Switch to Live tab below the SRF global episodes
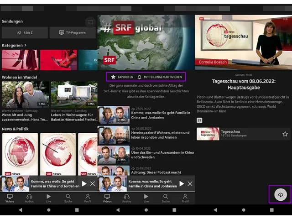The height and width of the screenshot is (219, 292). click(x=146, y=198)
